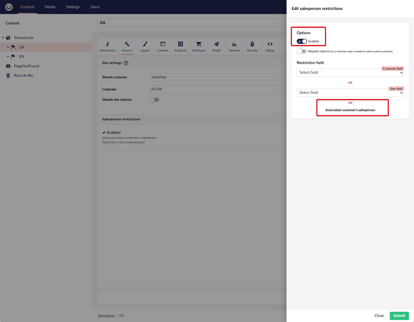Click the EN flag icon
This screenshot has width=414, height=322.
[13, 57]
